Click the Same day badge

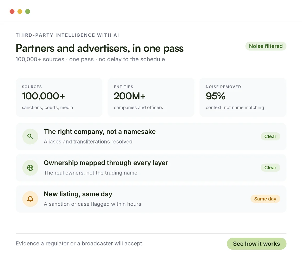tap(265, 199)
